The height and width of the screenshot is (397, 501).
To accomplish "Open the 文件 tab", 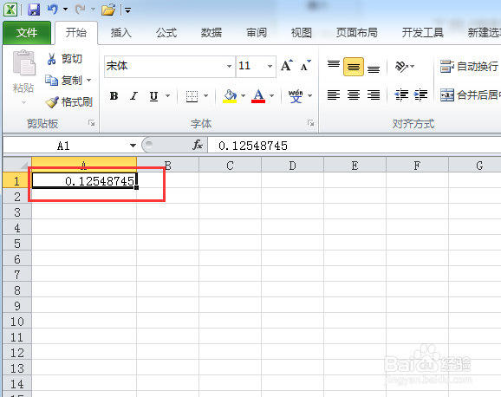I will pos(27,33).
